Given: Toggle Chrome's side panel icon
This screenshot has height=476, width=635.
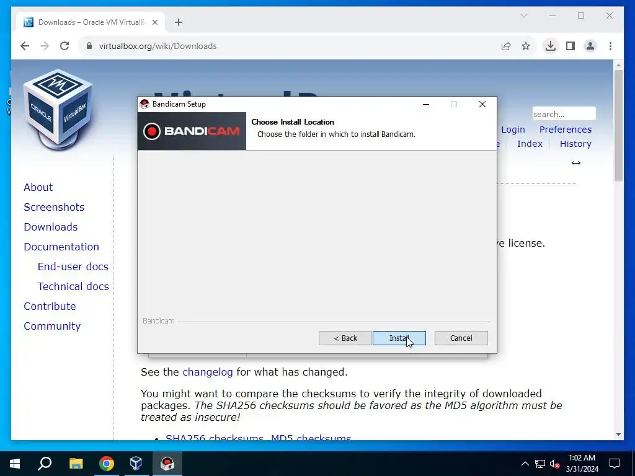Looking at the screenshot, I should coord(571,46).
